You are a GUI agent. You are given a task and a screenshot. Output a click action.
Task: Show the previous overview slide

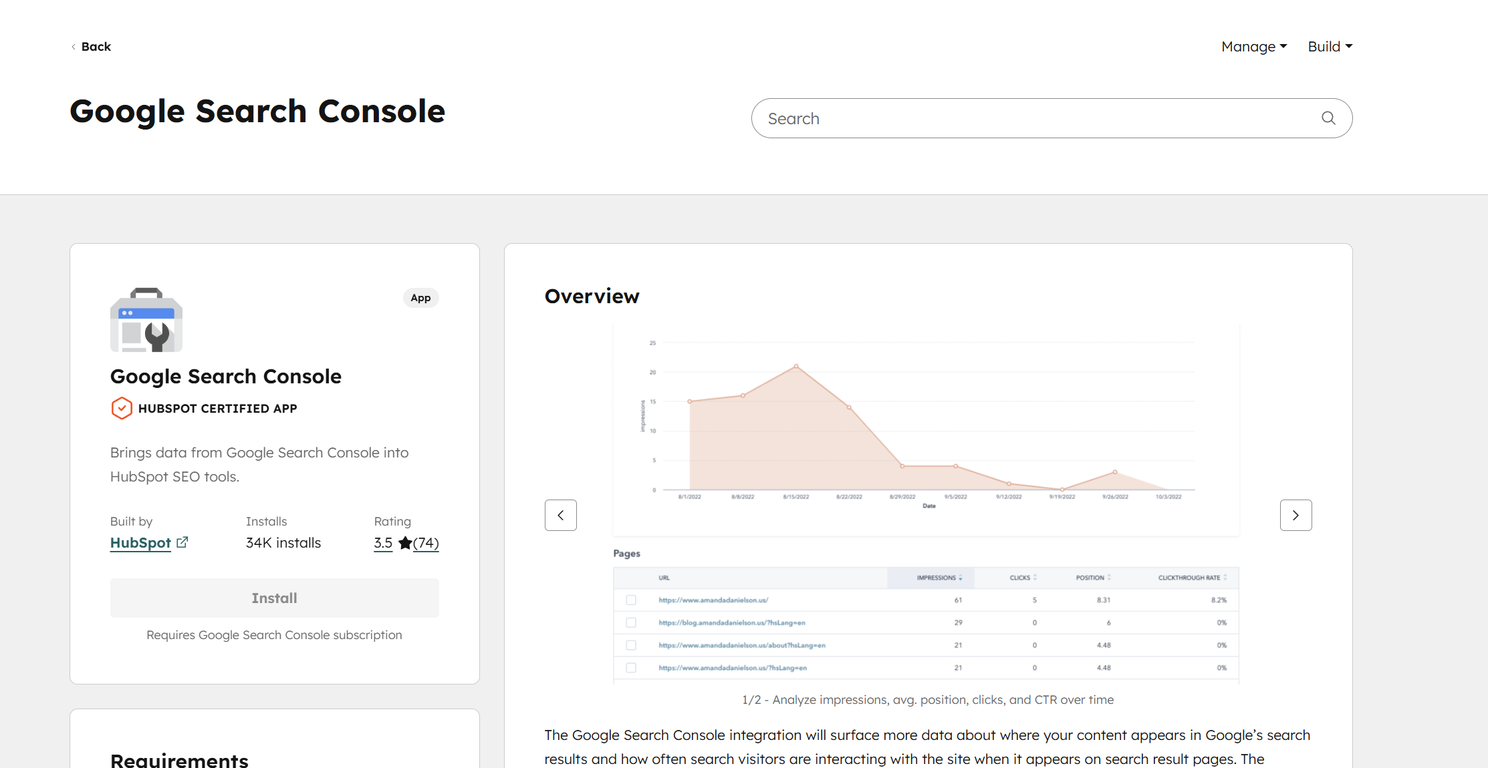tap(561, 516)
